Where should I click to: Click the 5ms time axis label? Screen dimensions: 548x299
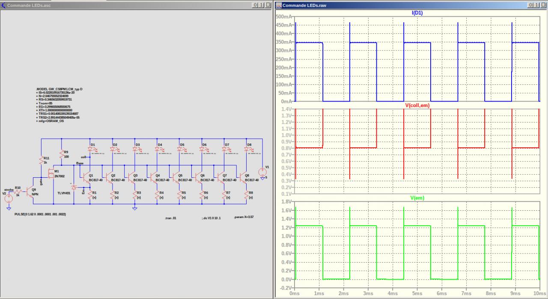tap(417, 293)
